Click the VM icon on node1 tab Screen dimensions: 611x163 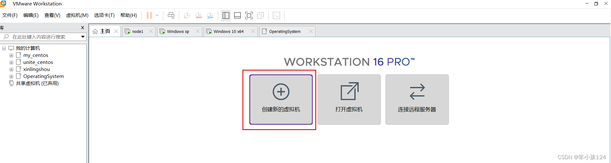point(128,31)
